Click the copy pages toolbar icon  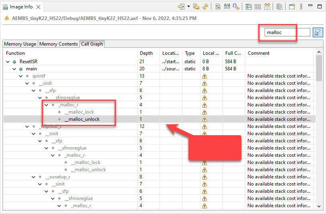pos(279,6)
